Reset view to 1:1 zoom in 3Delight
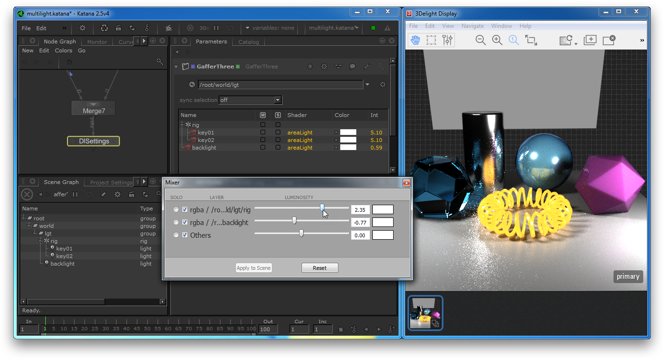 513,40
